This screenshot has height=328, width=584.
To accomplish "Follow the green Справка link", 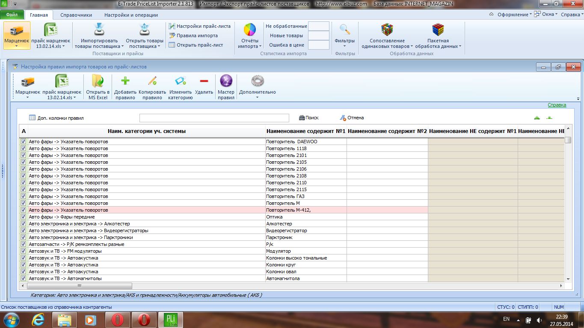I will 557,105.
